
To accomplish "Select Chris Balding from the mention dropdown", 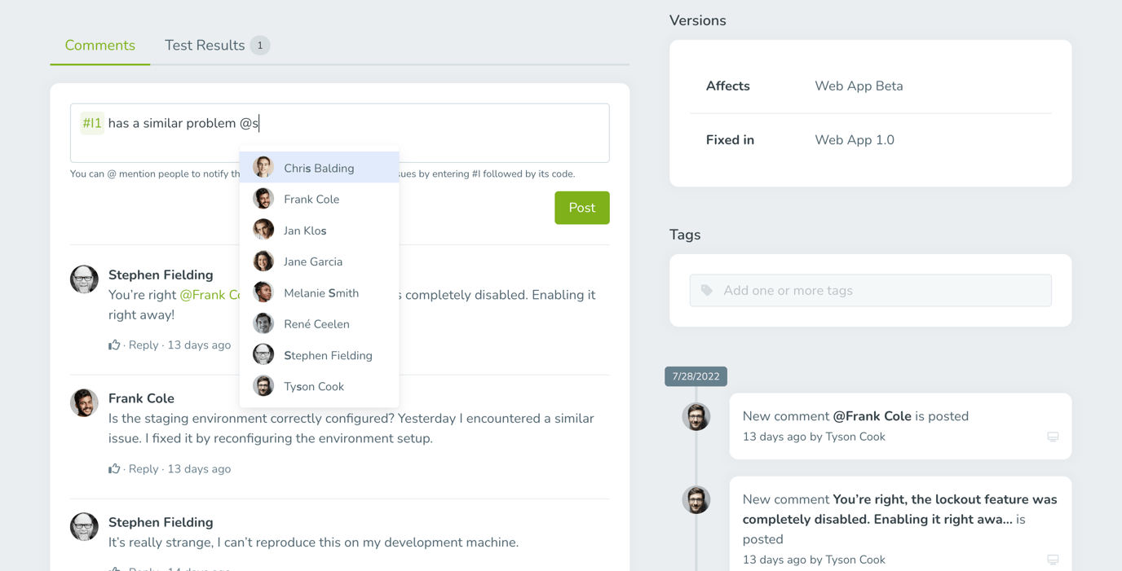I will click(x=318, y=168).
